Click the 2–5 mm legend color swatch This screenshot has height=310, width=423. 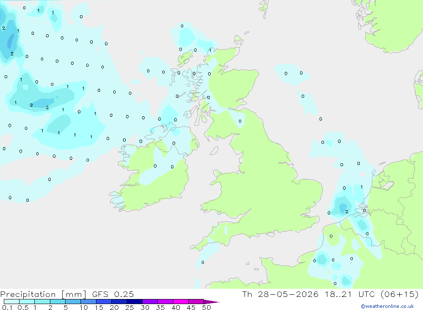click(58, 302)
